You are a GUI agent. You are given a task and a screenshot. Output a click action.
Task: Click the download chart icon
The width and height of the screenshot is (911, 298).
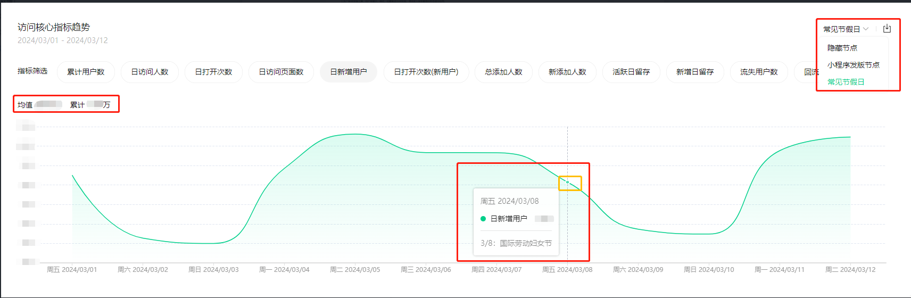coord(887,29)
